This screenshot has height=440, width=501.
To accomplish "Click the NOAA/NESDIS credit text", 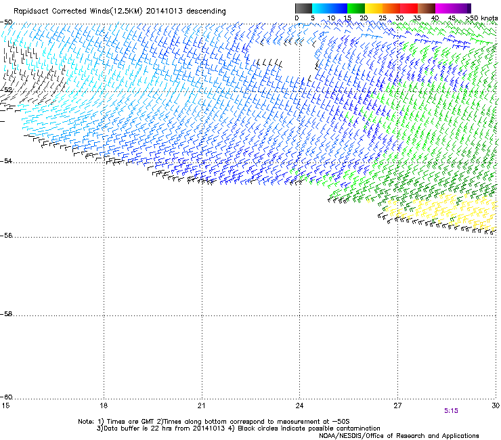I will click(x=399, y=436).
